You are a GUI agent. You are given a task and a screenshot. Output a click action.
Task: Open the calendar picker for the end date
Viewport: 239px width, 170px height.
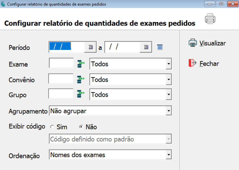pos(146,47)
